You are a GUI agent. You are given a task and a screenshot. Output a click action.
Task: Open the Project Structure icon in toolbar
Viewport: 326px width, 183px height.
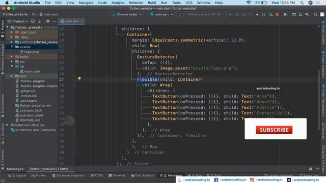tap(286, 15)
